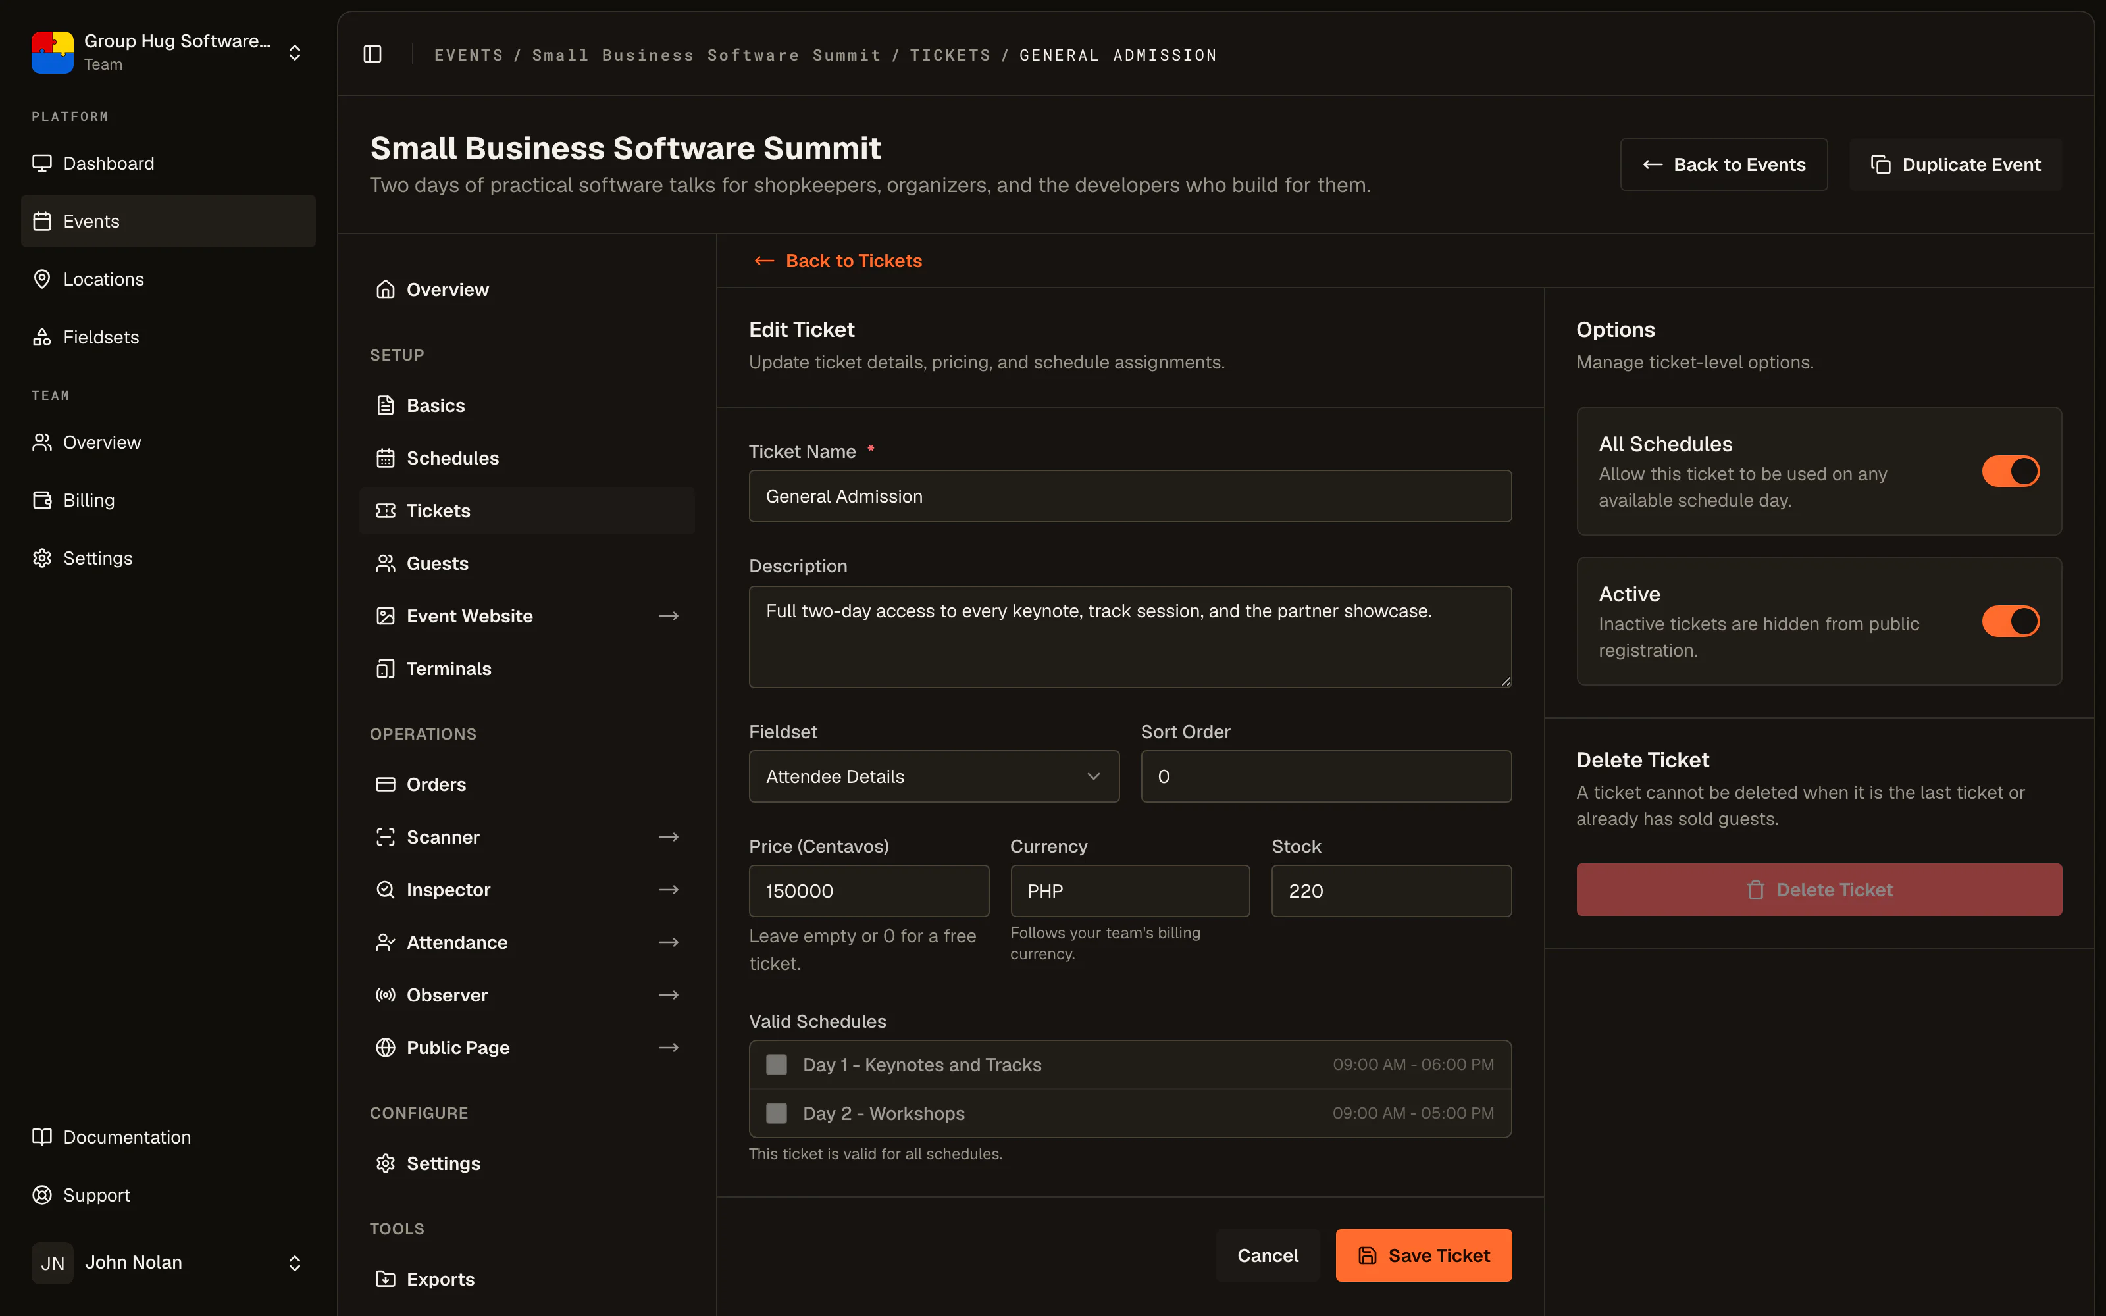Viewport: 2106px width, 1316px height.
Task: Turn off the Active ticket toggle
Action: tap(2011, 621)
